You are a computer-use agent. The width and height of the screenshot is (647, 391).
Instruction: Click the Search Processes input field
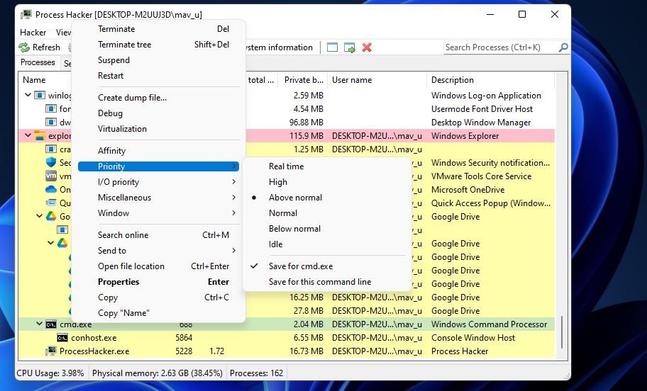click(x=501, y=47)
